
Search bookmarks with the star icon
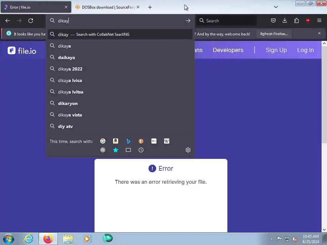[x=116, y=150]
